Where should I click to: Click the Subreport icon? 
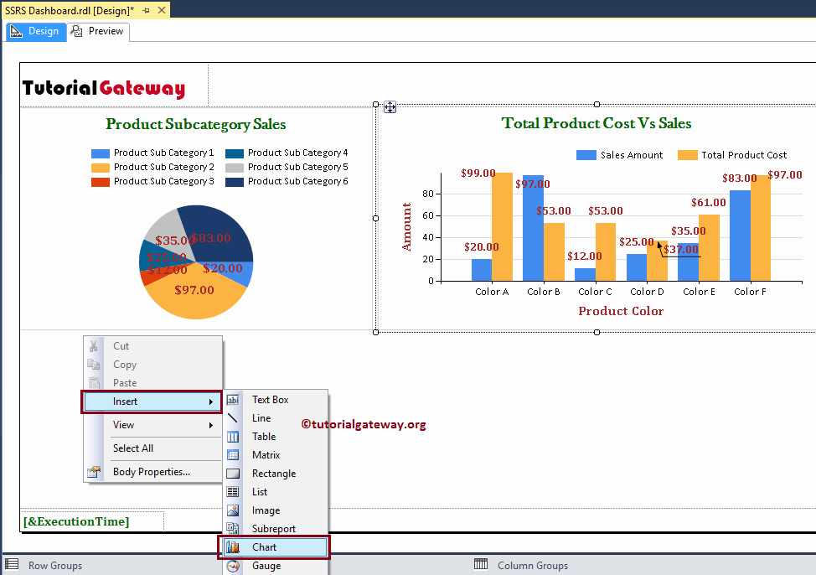point(233,529)
